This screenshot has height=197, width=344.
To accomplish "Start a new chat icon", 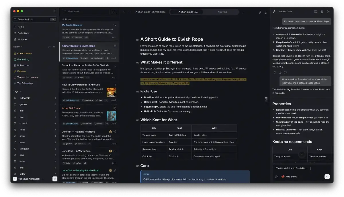I will pos(316,12).
